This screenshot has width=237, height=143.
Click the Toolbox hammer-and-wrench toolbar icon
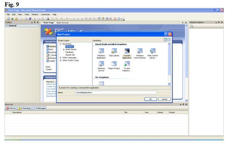click(x=111, y=19)
